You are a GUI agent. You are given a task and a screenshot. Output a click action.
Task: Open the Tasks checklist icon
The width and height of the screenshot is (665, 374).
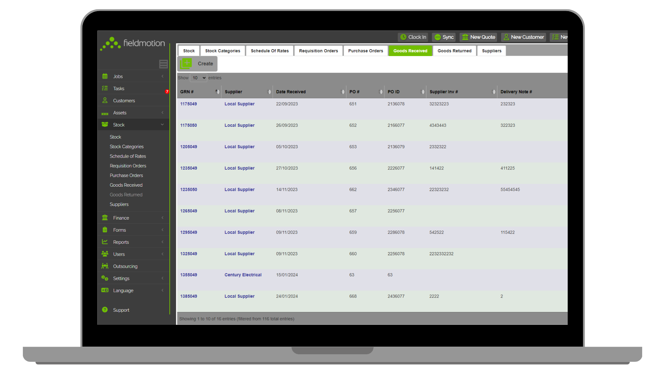pos(105,88)
